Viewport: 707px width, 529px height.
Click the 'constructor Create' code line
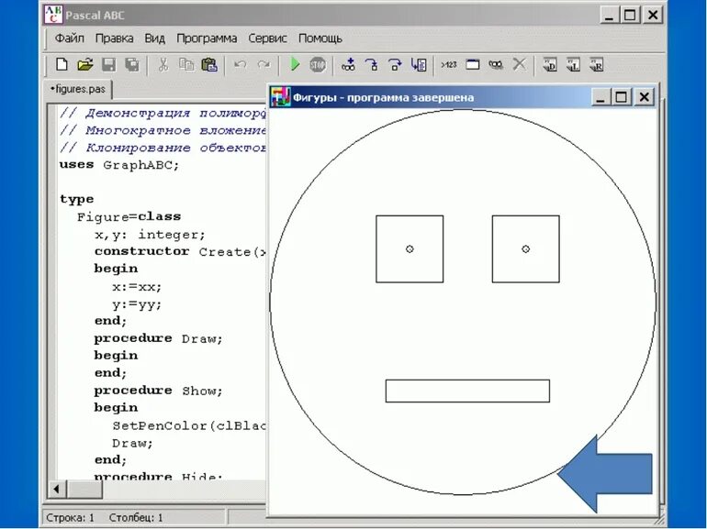(180, 252)
